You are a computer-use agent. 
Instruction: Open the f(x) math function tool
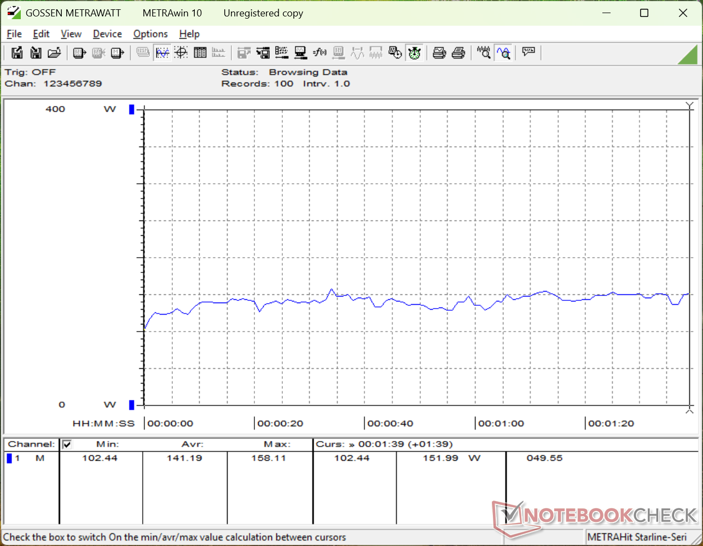(x=319, y=53)
